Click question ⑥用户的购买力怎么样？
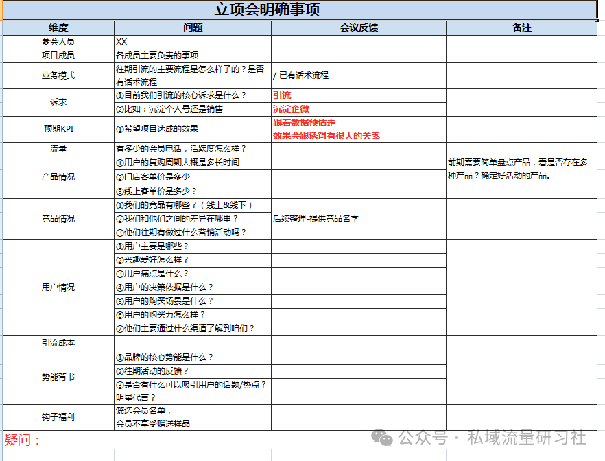Viewport: 605px width, 461px height. point(193,315)
